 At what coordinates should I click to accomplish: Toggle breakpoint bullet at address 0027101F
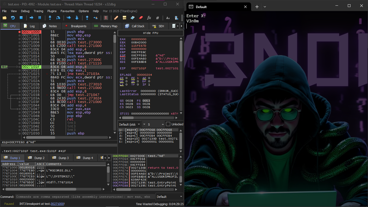[19, 67]
